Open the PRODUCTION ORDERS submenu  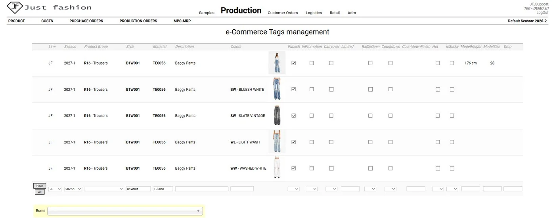(x=138, y=21)
